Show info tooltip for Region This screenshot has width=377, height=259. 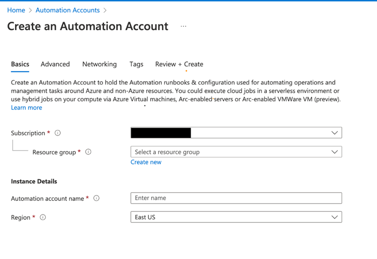tap(43, 217)
